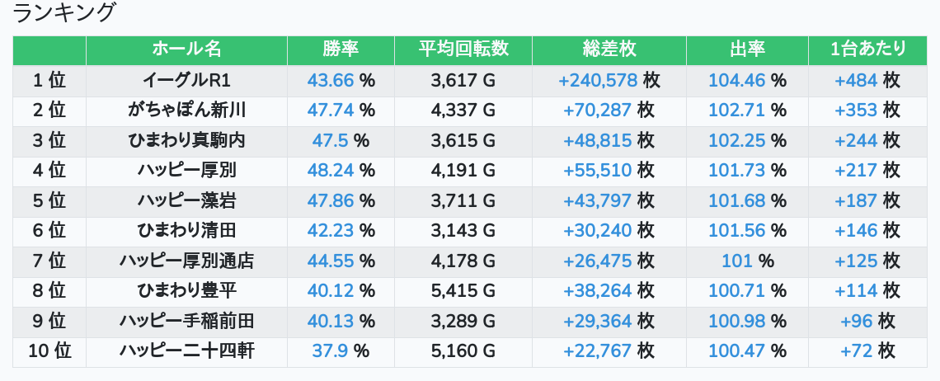Click the 1台あたり column header
Viewport: 940px width, 381px height.
(x=867, y=49)
